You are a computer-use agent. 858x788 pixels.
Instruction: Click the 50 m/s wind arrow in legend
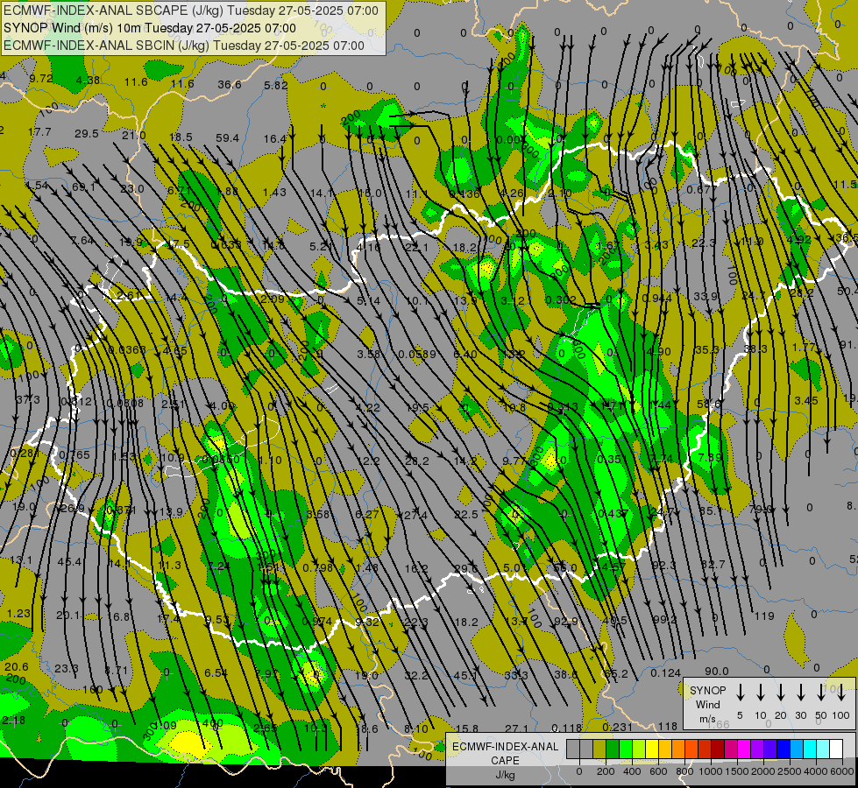pyautogui.click(x=821, y=693)
